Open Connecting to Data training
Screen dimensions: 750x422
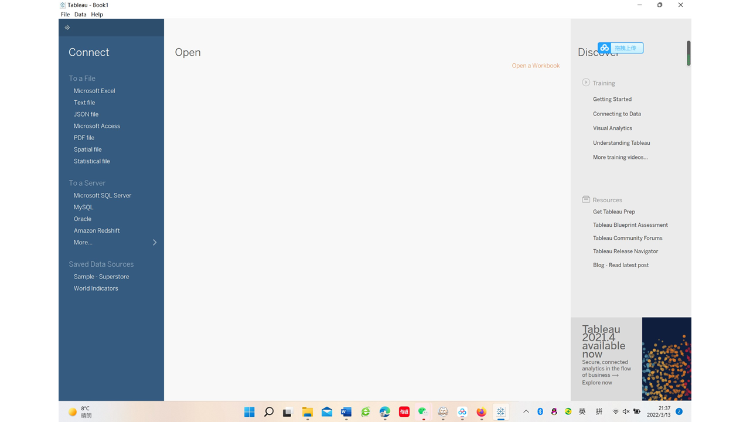pyautogui.click(x=617, y=114)
